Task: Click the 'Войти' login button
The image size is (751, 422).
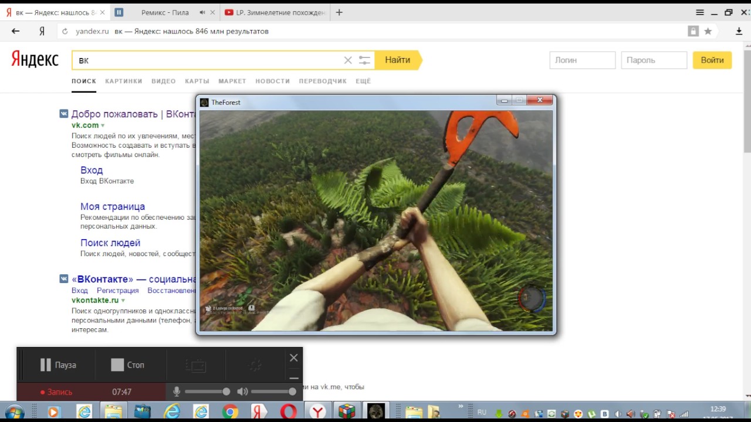Action: 712,60
